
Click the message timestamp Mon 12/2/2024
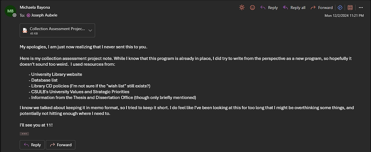tap(346, 16)
